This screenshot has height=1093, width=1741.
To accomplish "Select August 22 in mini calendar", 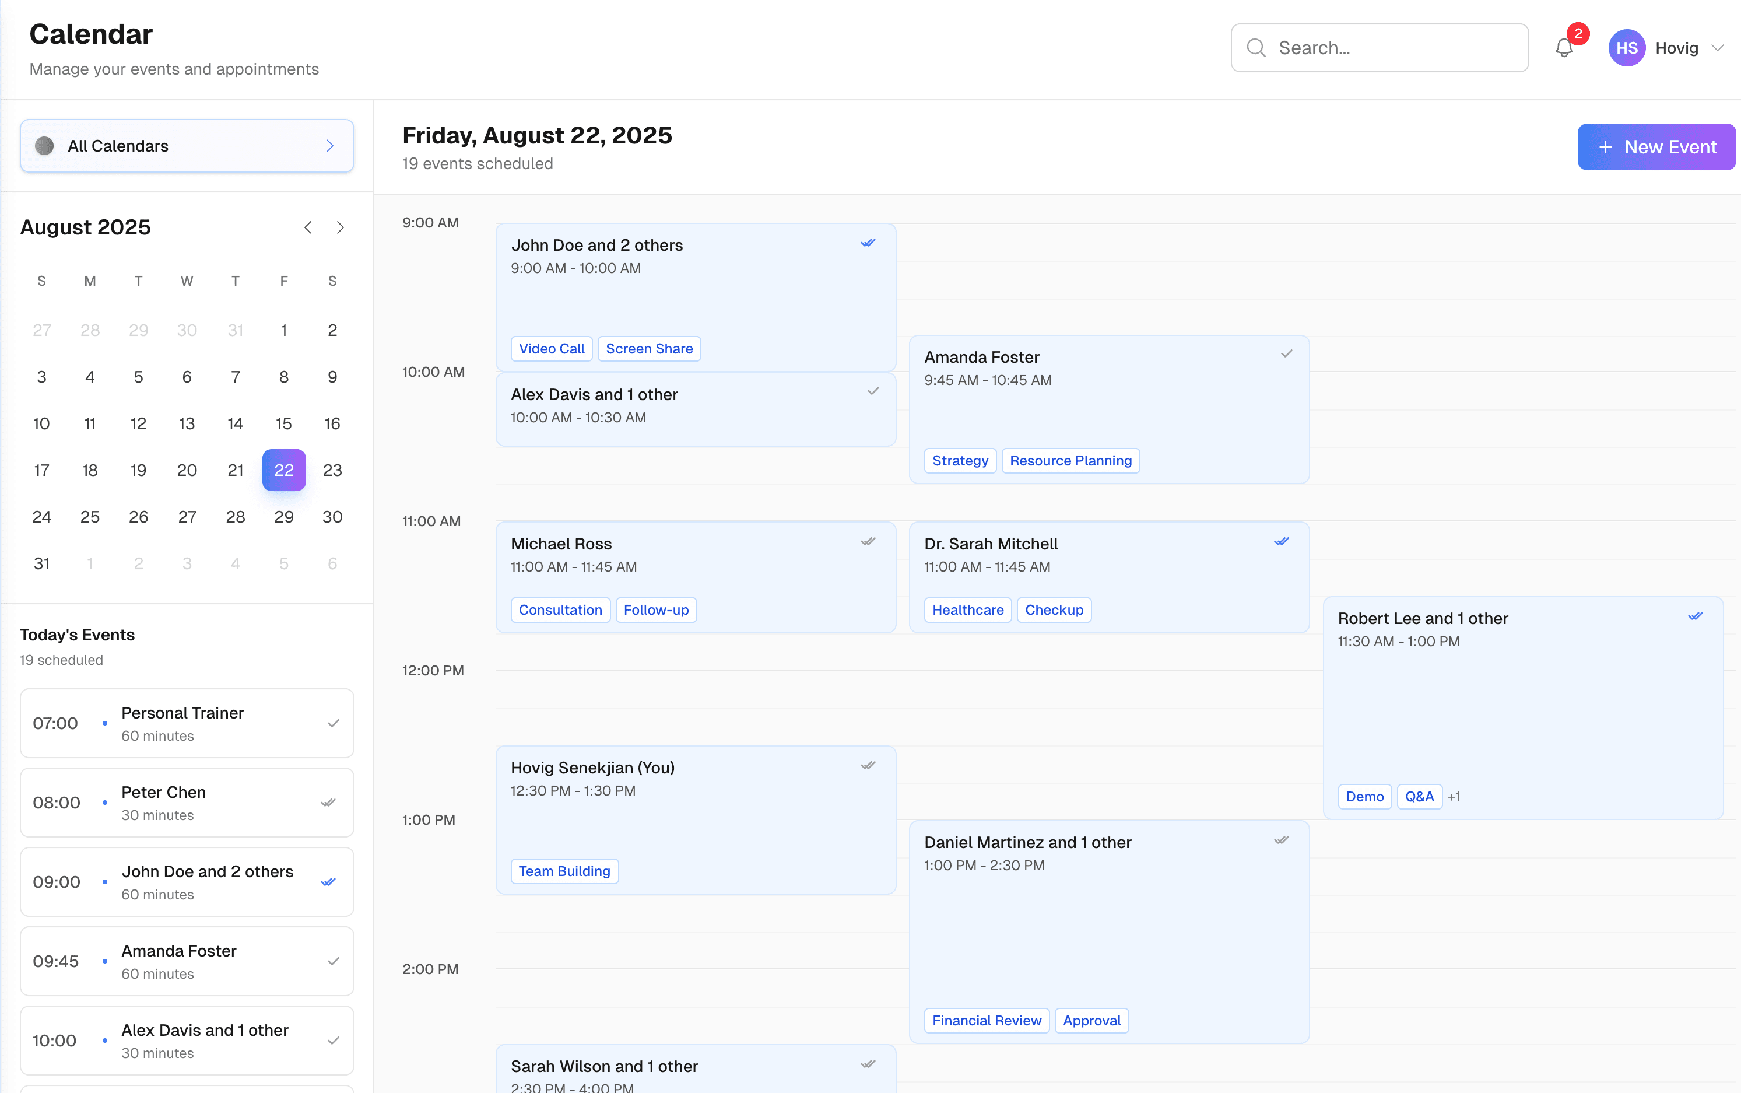I will pos(284,470).
